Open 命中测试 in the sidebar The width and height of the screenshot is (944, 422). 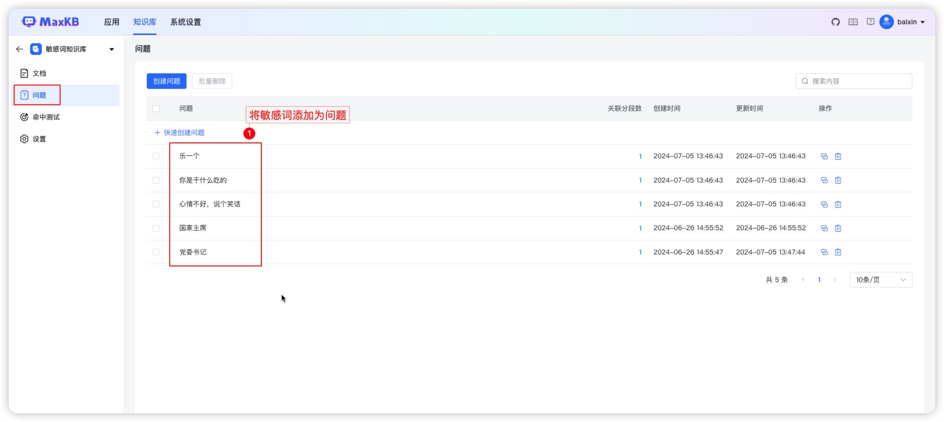(x=66, y=117)
